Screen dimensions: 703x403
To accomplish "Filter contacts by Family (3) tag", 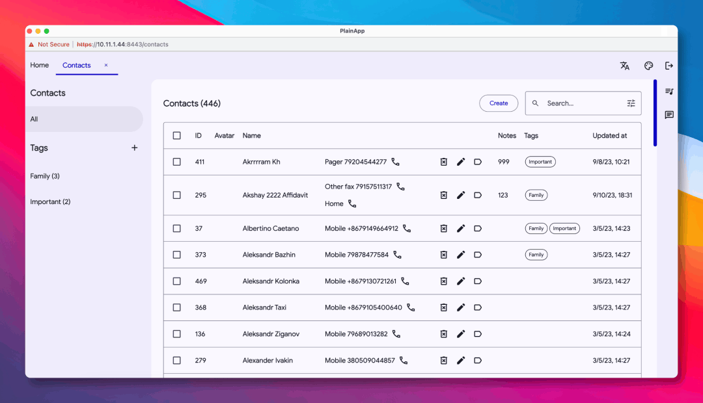I will (x=45, y=176).
